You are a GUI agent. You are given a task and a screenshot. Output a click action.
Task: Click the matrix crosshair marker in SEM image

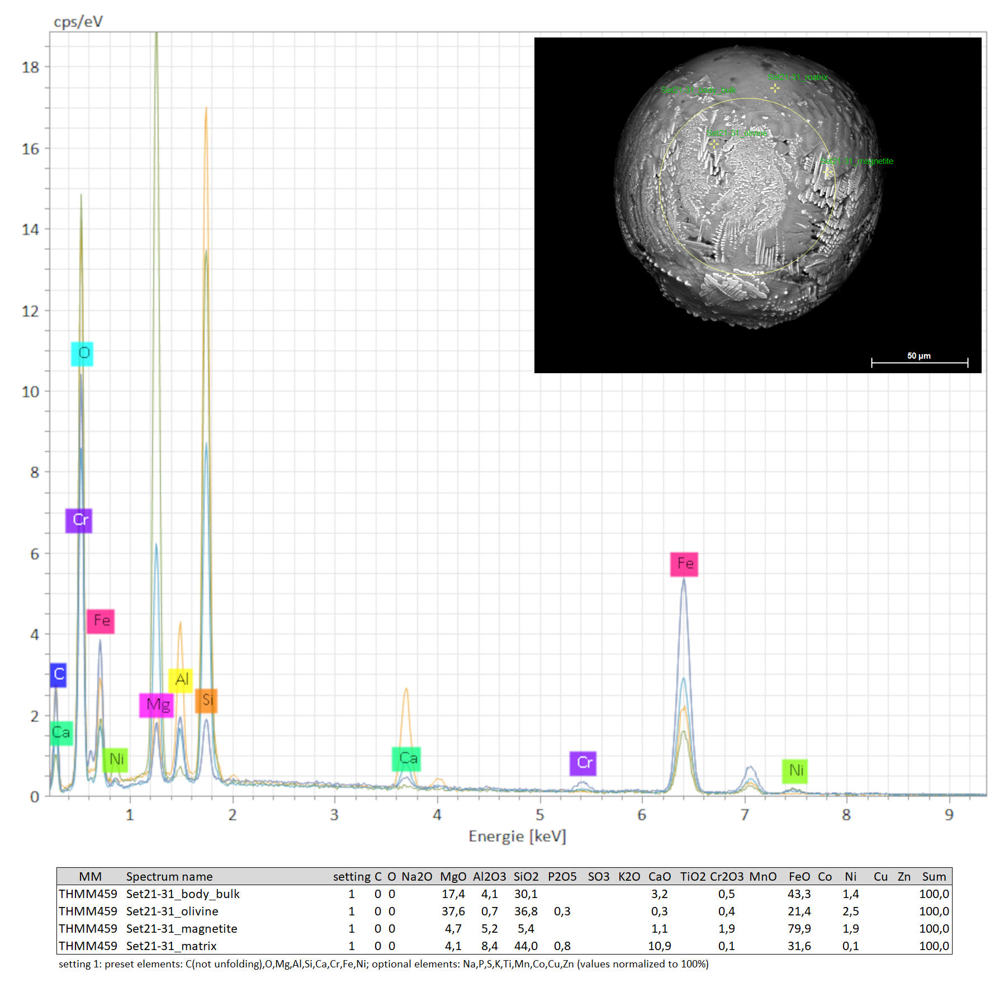coord(775,88)
